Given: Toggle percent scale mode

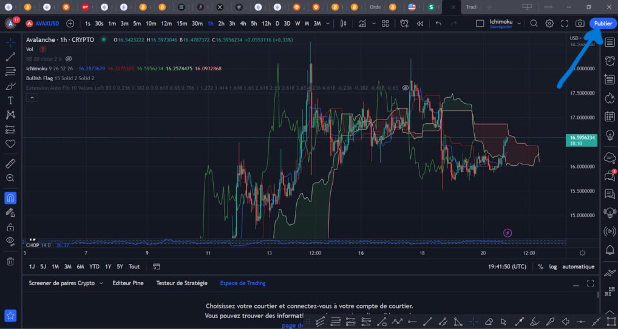Looking at the screenshot, I should pyautogui.click(x=540, y=266).
